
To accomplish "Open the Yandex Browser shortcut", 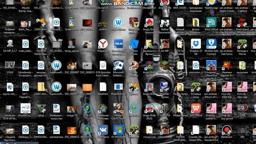I will click(x=103, y=44).
